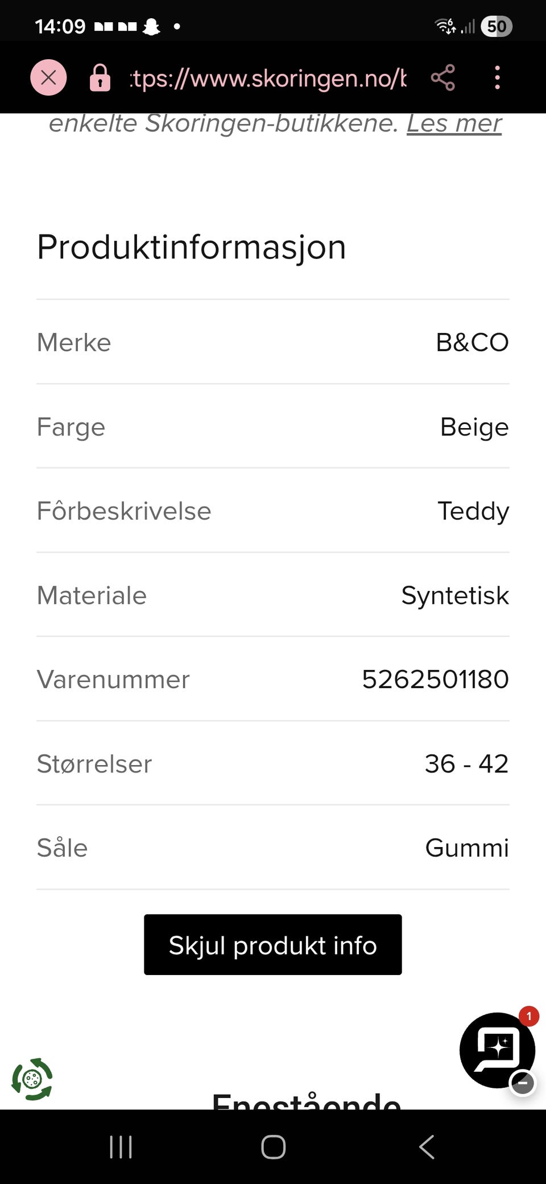
Task: Follow the Les mer link
Action: [x=454, y=123]
